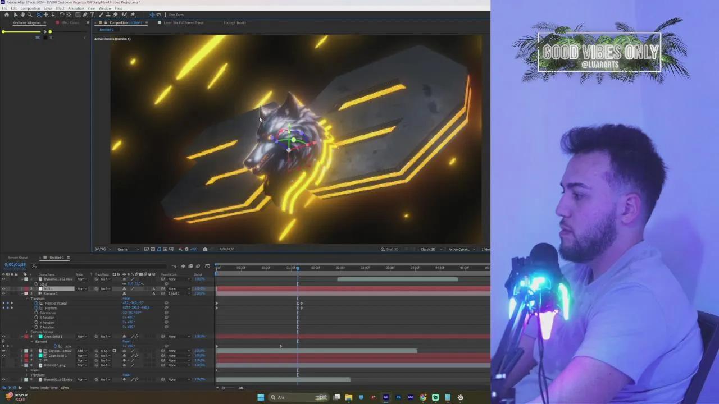
Task: Select the Rectangle shape tool
Action: click(x=78, y=15)
